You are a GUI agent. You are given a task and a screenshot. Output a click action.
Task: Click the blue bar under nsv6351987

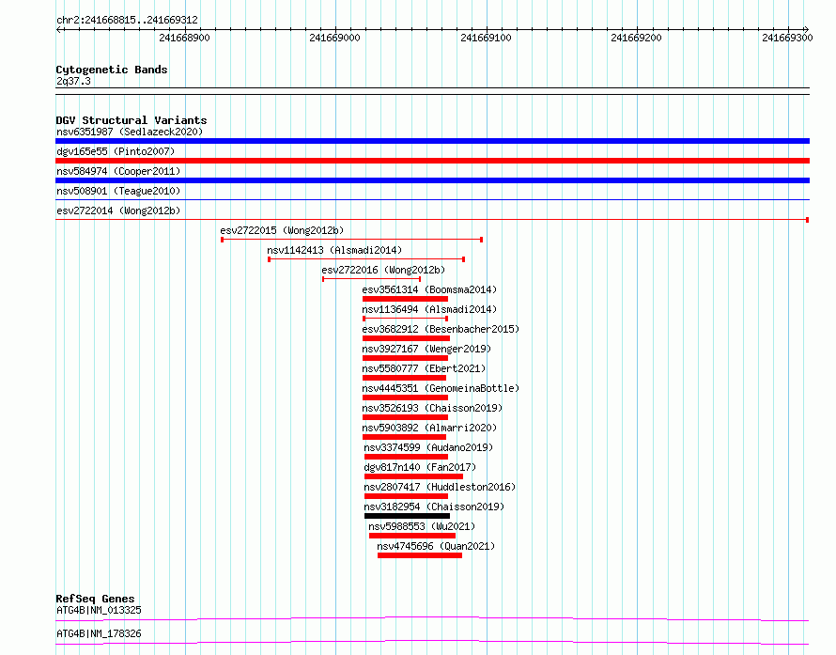coord(432,141)
